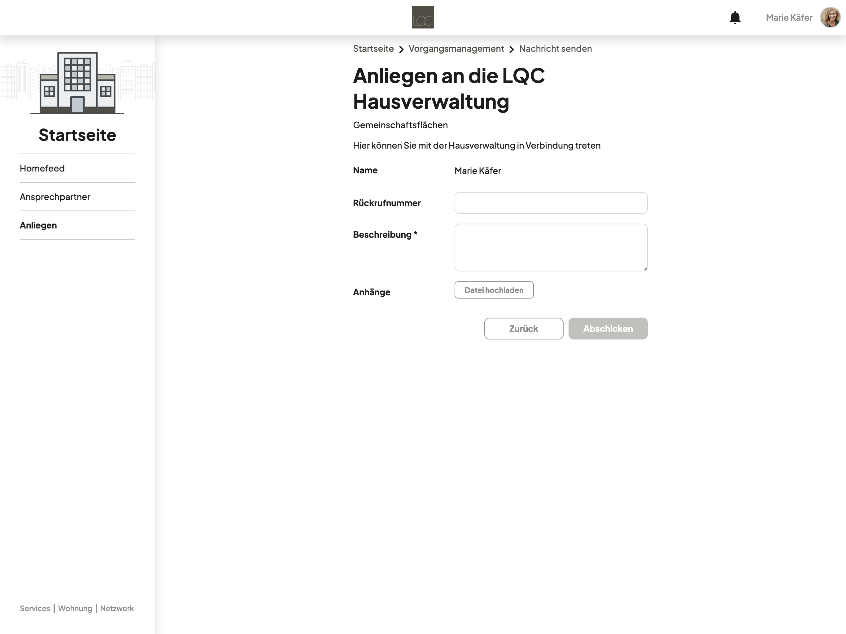Go back with the Zurück button
This screenshot has height=634, width=846.
[x=524, y=328]
